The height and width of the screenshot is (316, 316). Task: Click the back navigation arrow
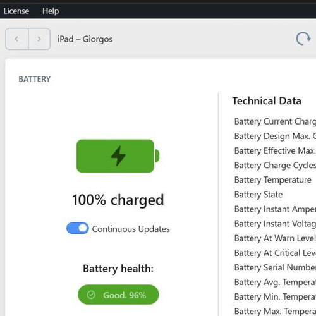click(17, 39)
